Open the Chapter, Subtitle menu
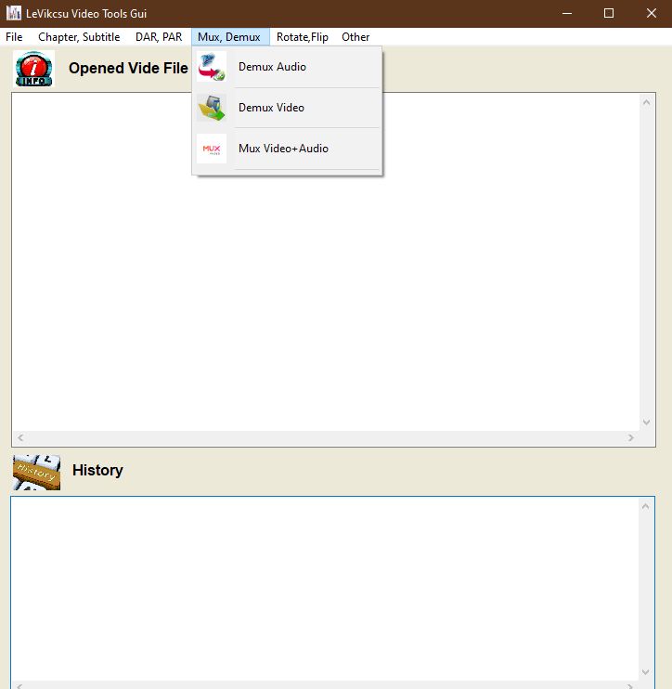Image resolution: width=672 pixels, height=689 pixels. pyautogui.click(x=79, y=37)
